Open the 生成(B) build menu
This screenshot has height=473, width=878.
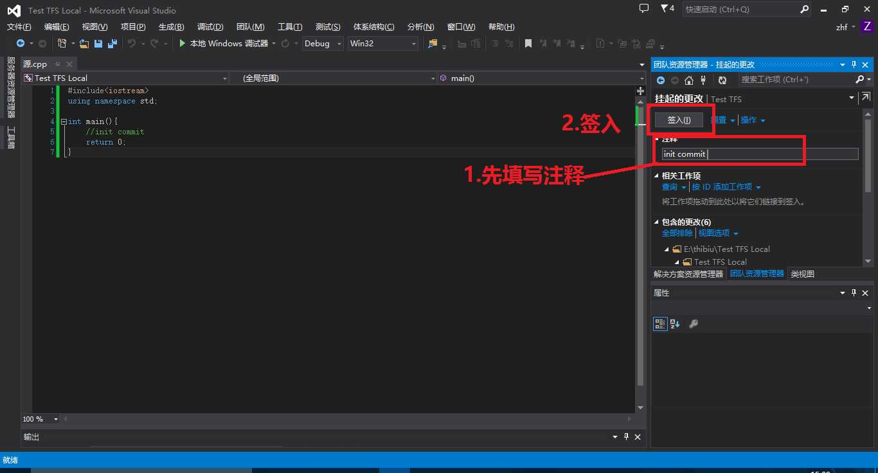click(171, 27)
